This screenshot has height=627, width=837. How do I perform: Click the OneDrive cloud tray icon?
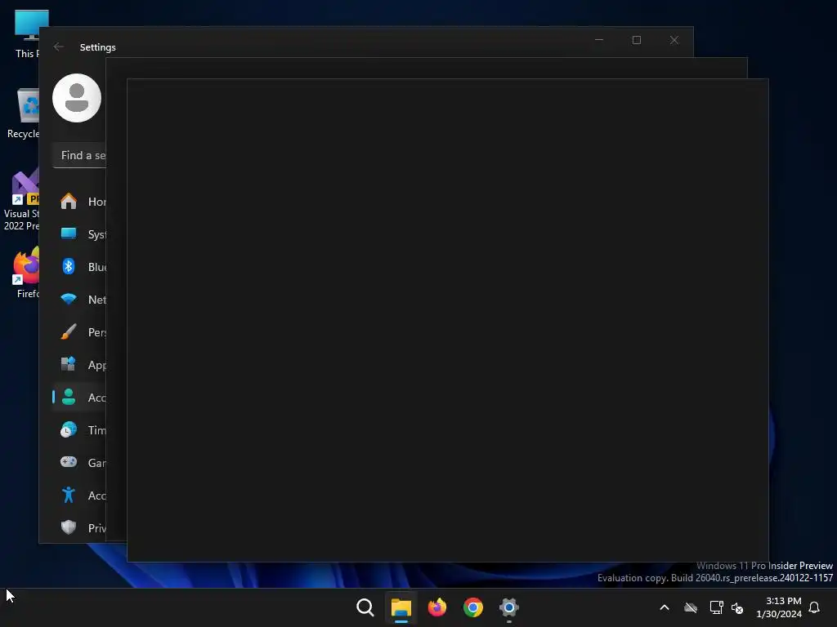point(691,607)
